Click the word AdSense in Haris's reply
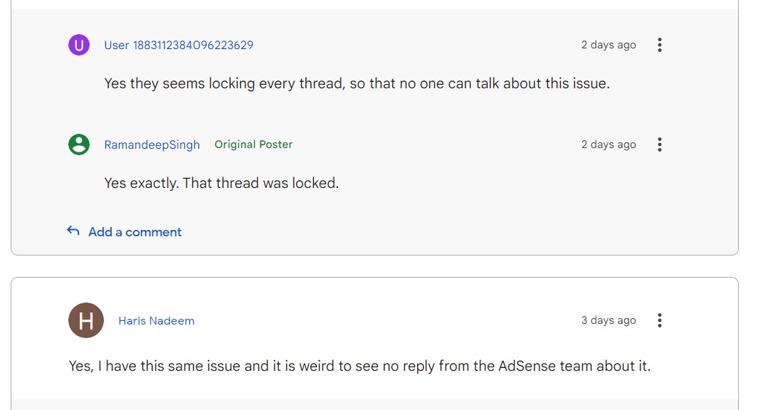Screen dimensions: 758x410 pyautogui.click(x=527, y=366)
